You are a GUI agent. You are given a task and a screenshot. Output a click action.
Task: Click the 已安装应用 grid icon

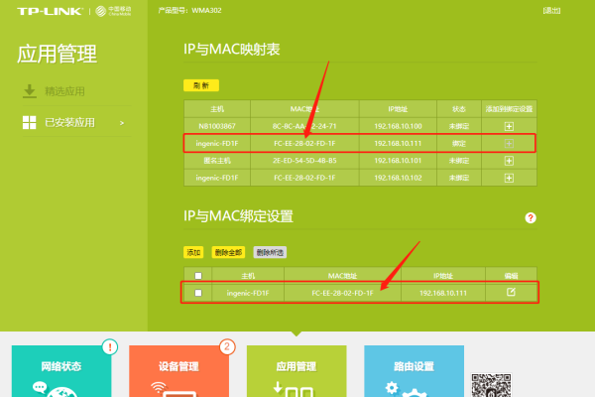tap(29, 122)
